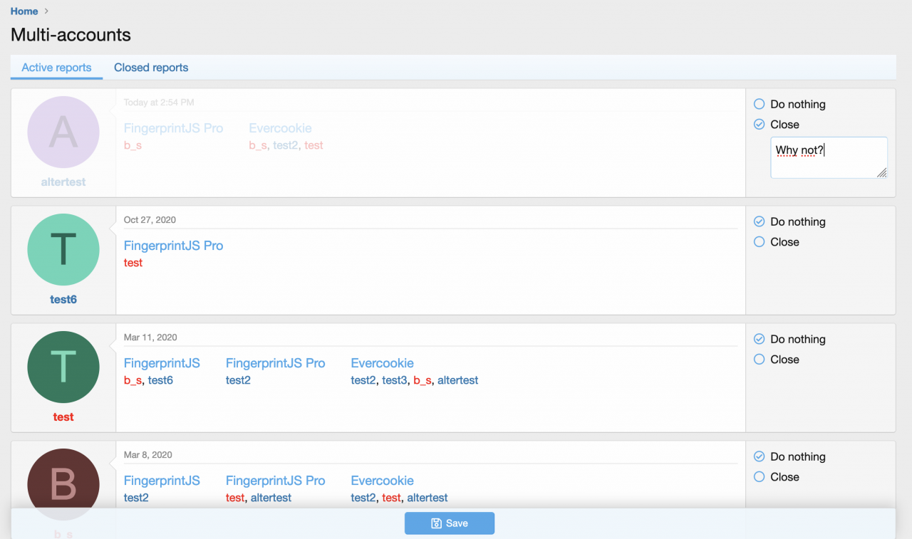Click the dark green test avatar
The image size is (912, 539).
pos(63,367)
